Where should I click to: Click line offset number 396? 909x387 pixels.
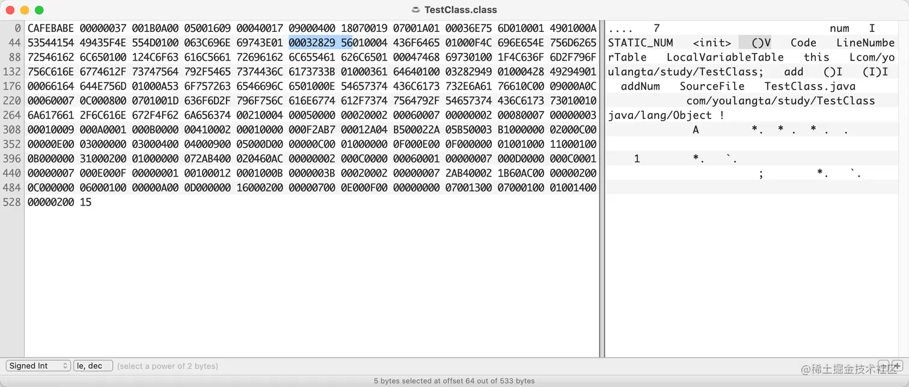tap(12, 158)
